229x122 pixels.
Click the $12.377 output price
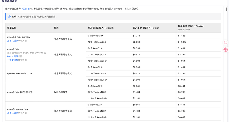[x=182, y=42]
